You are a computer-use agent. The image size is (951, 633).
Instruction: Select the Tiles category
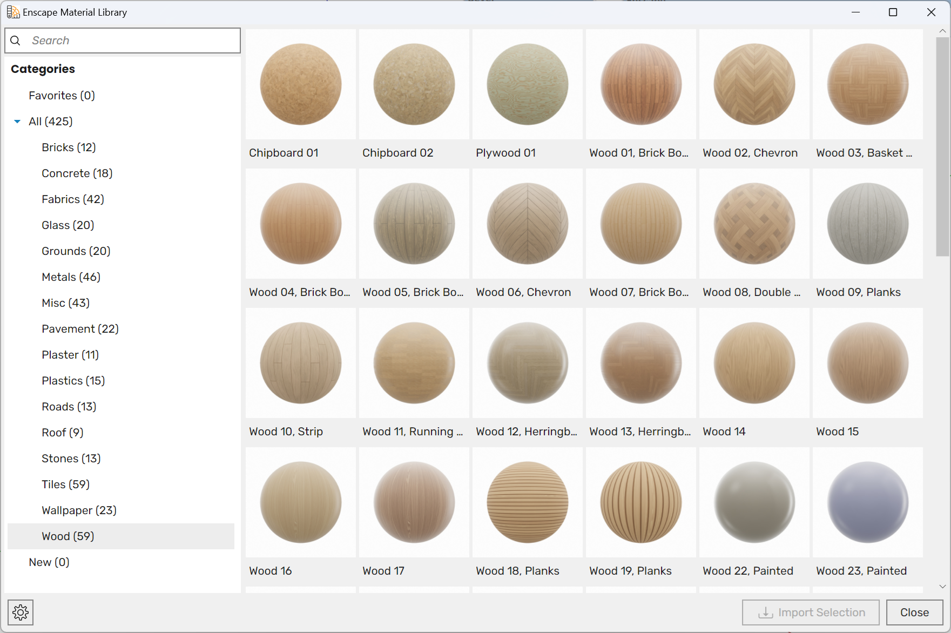point(65,484)
